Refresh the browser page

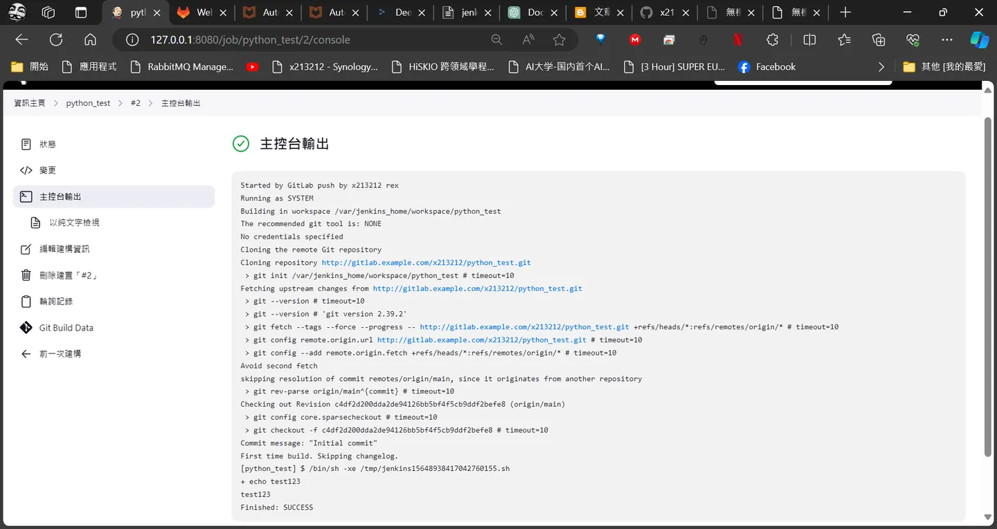coord(56,40)
